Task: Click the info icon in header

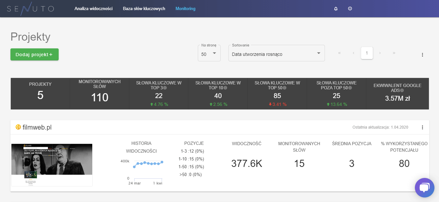Action: pos(350,9)
